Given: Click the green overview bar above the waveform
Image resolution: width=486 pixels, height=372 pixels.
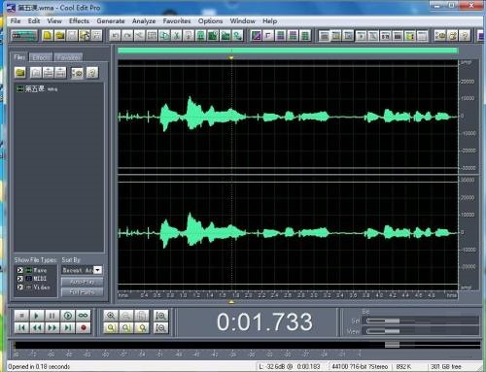Looking at the screenshot, I should [288, 51].
